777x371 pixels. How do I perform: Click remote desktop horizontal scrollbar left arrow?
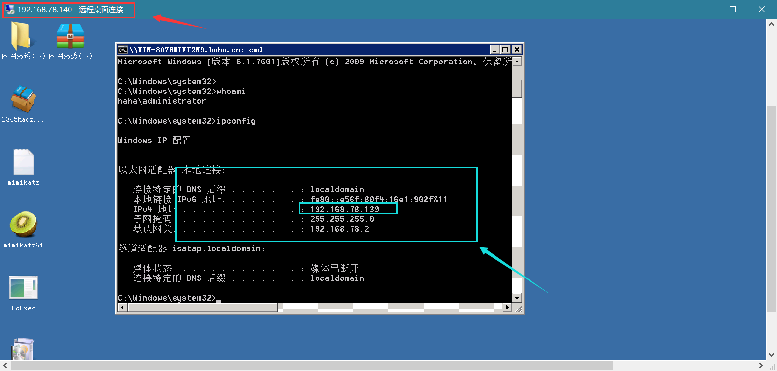(5, 366)
